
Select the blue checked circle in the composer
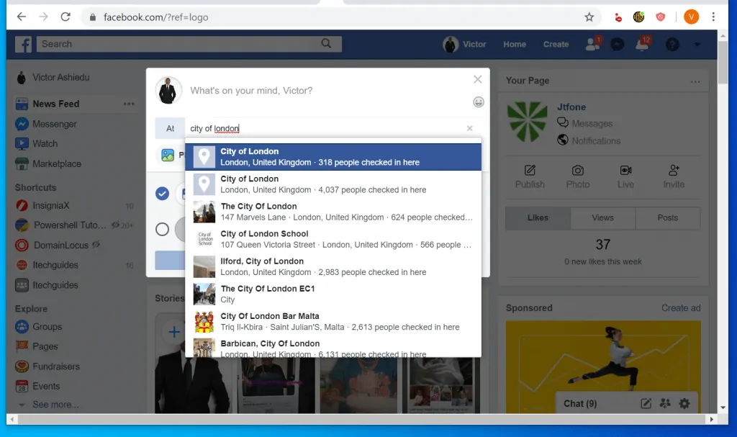(x=162, y=194)
